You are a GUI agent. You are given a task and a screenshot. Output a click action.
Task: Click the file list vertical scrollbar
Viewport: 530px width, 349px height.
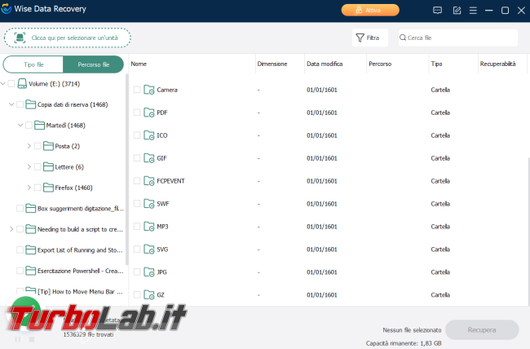coord(528,230)
